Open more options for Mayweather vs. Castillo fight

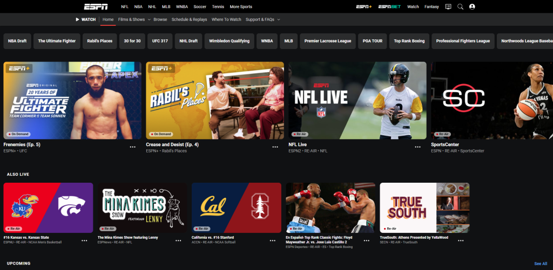(x=367, y=241)
